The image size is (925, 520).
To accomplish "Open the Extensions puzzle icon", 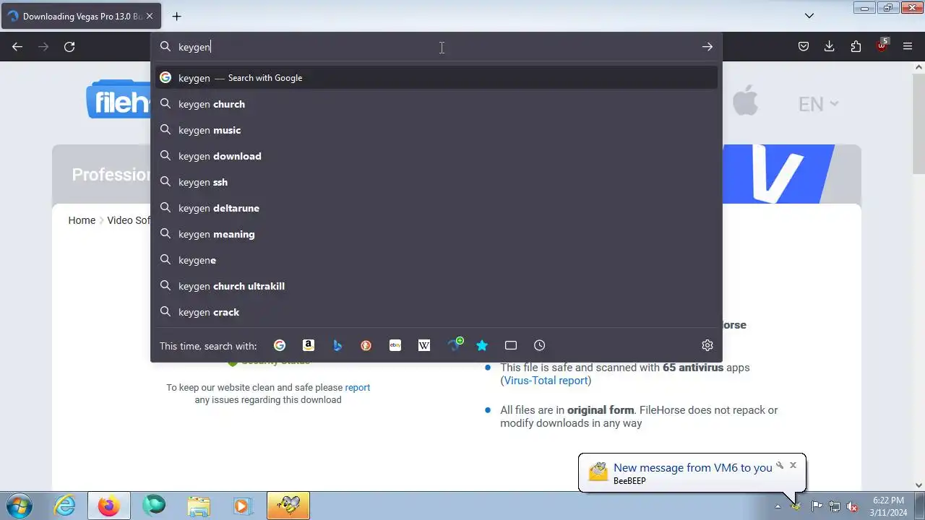I will pyautogui.click(x=856, y=47).
